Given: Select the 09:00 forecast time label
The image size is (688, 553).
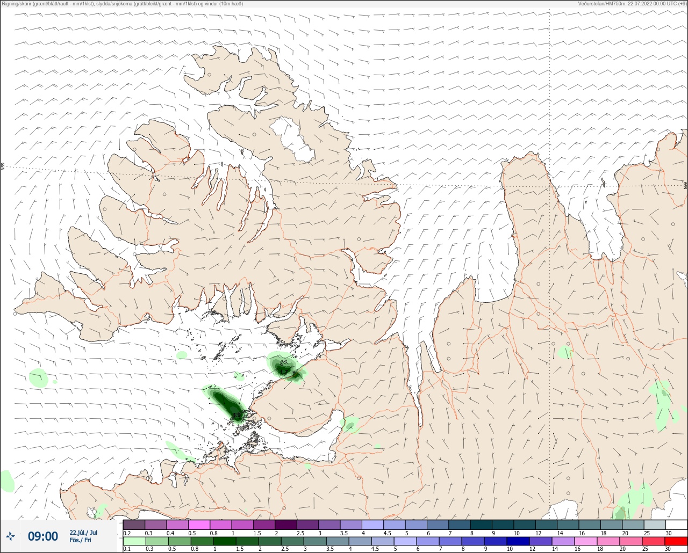Looking at the screenshot, I should click(43, 536).
